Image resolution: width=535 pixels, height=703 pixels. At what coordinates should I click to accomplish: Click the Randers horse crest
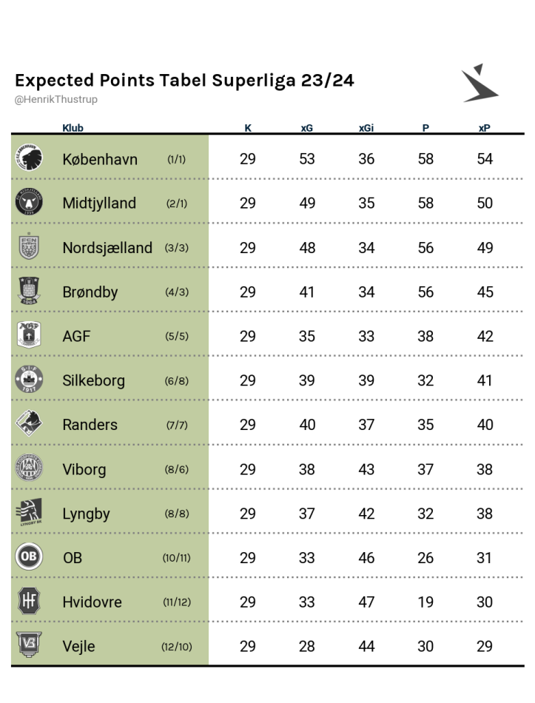[x=29, y=423]
